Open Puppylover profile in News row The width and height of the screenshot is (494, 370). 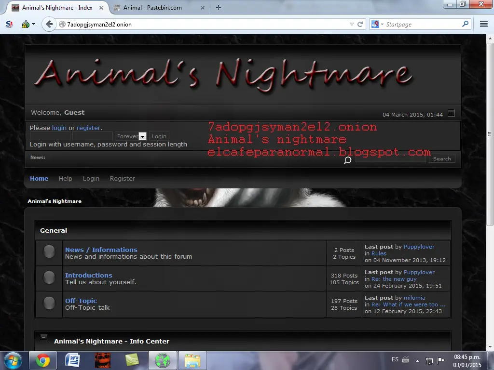(419, 247)
